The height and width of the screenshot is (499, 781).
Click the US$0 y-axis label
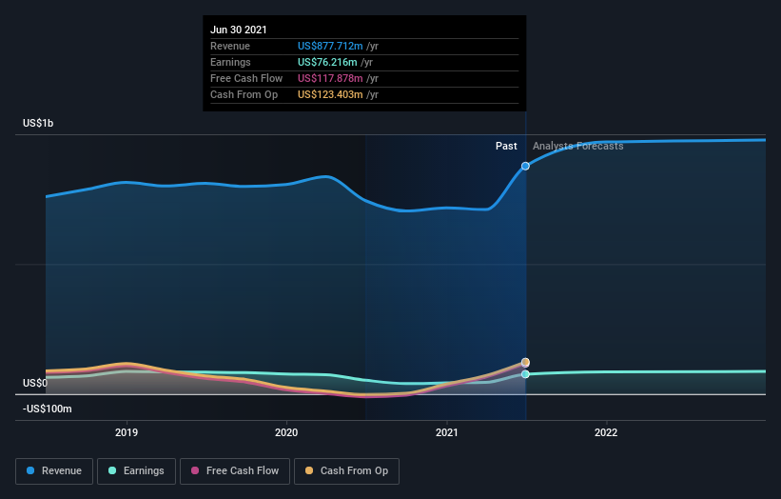(x=35, y=383)
